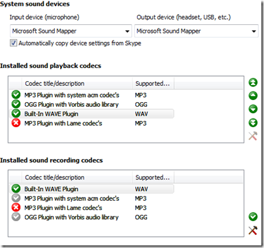The width and height of the screenshot is (264, 248).
Task: Click green check of playback Built-In WAVE Plugin
Action: [16, 114]
